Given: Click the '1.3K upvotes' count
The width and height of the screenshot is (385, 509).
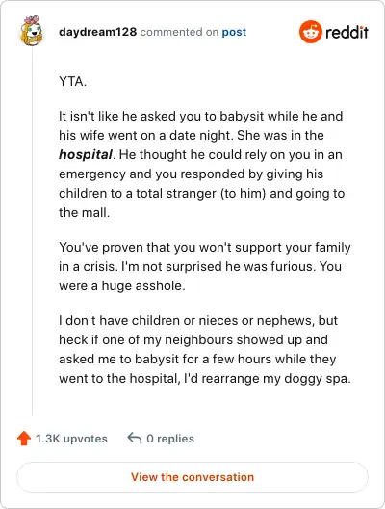Looking at the screenshot, I should tap(71, 439).
